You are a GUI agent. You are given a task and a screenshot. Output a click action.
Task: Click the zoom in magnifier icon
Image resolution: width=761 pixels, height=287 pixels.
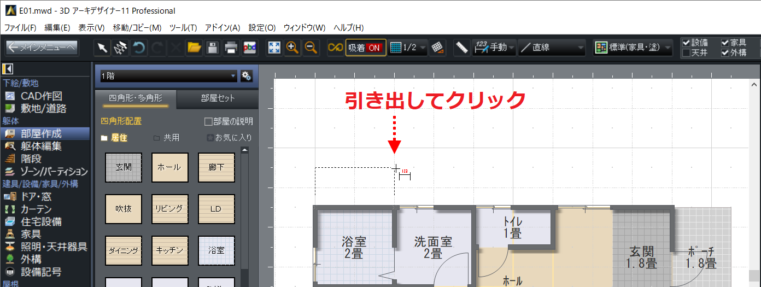click(x=292, y=48)
